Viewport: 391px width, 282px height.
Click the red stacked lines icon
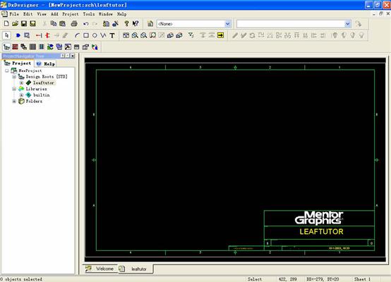(16, 47)
